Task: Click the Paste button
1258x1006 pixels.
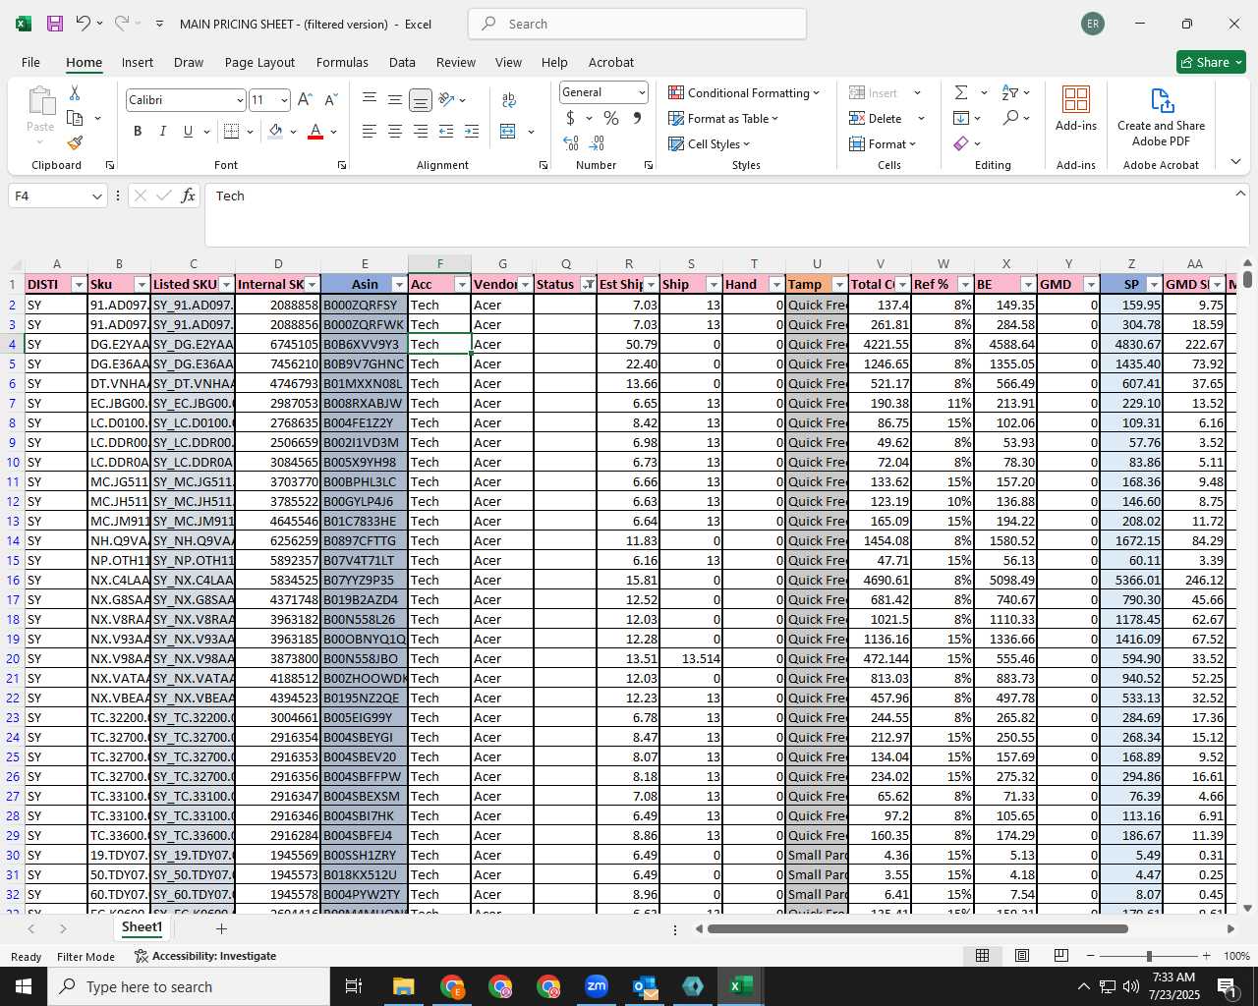Action: pos(40,116)
